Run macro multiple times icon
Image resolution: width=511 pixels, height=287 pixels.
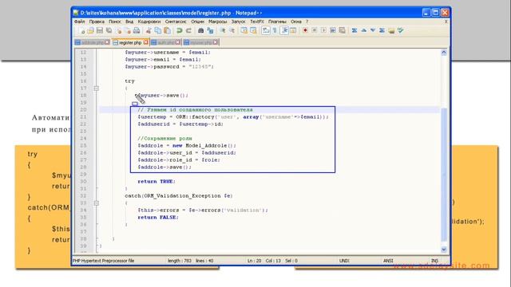[333, 30]
